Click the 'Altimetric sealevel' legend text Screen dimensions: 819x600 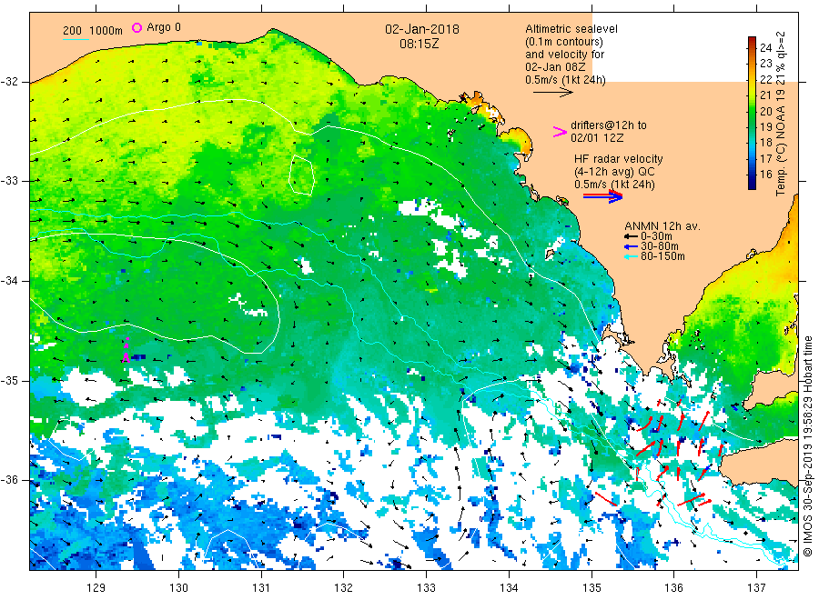[x=571, y=29]
